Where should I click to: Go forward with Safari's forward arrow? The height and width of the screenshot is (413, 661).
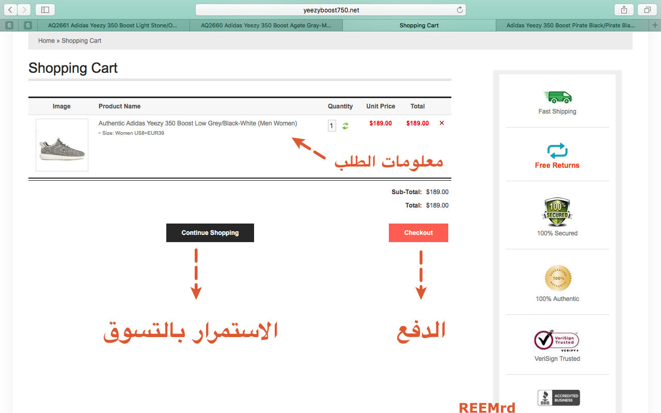pyautogui.click(x=24, y=10)
